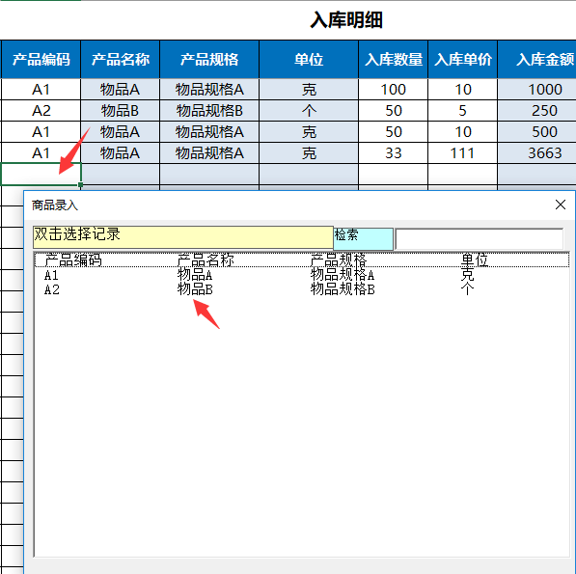Click the 单位 header in the dialog list
This screenshot has width=576, height=574.
point(475,260)
